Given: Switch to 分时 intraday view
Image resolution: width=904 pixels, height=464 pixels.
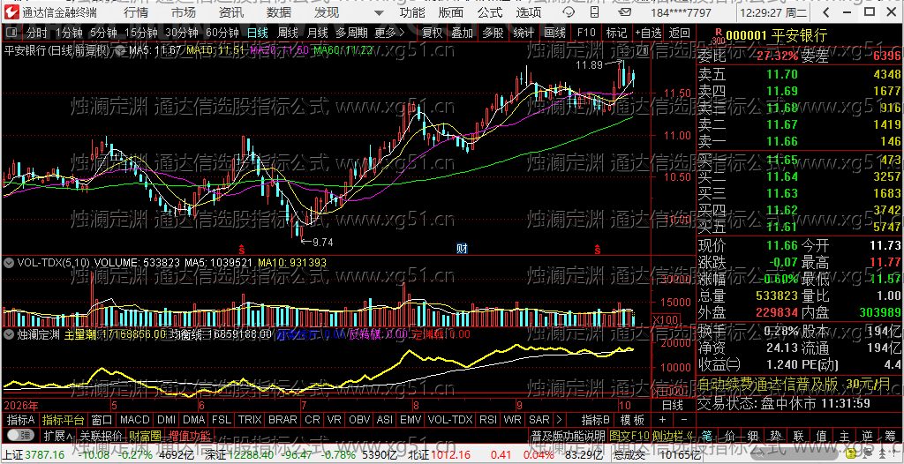Looking at the screenshot, I should tap(37, 33).
